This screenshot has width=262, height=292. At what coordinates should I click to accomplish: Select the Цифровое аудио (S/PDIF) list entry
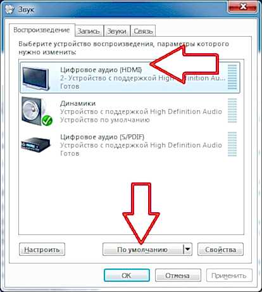130,145
